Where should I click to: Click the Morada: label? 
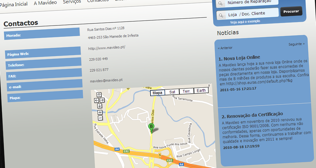pos(13,36)
